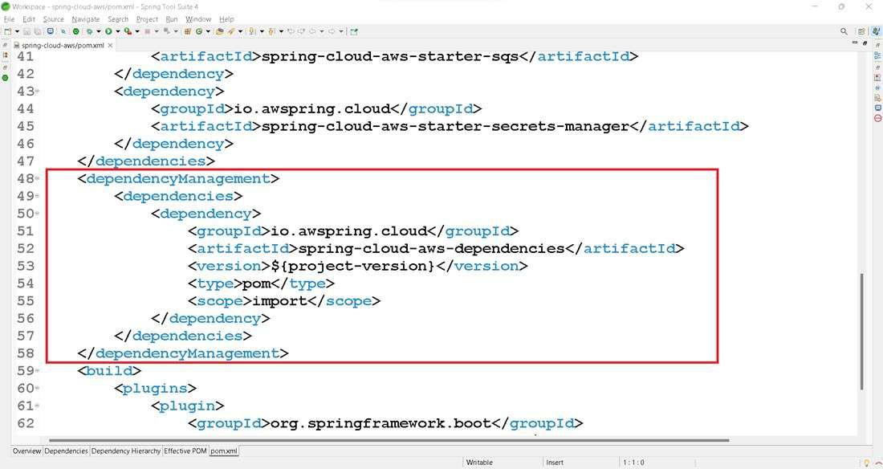Open the New wizard dropdown arrow

[x=17, y=31]
